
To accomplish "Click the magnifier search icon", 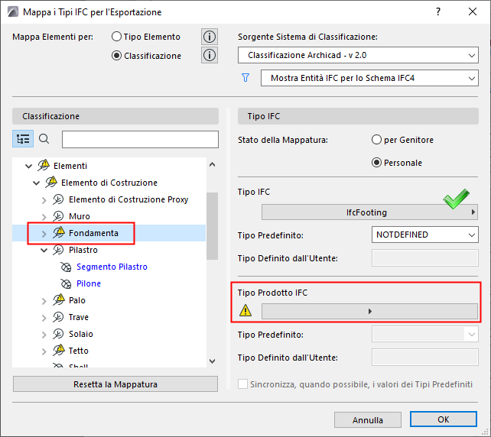I will click(44, 139).
